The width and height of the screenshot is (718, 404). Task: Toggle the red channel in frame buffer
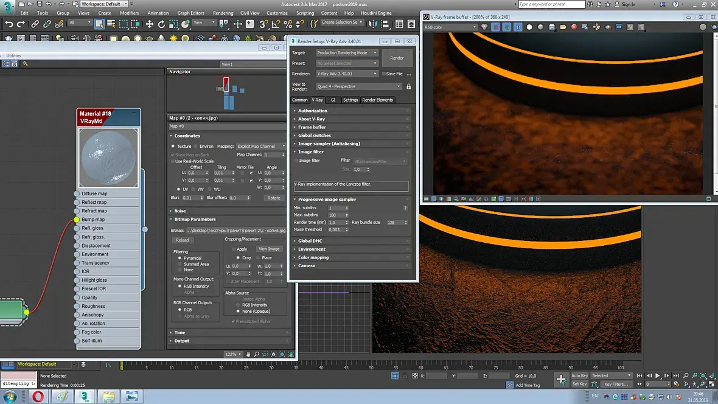click(496, 27)
